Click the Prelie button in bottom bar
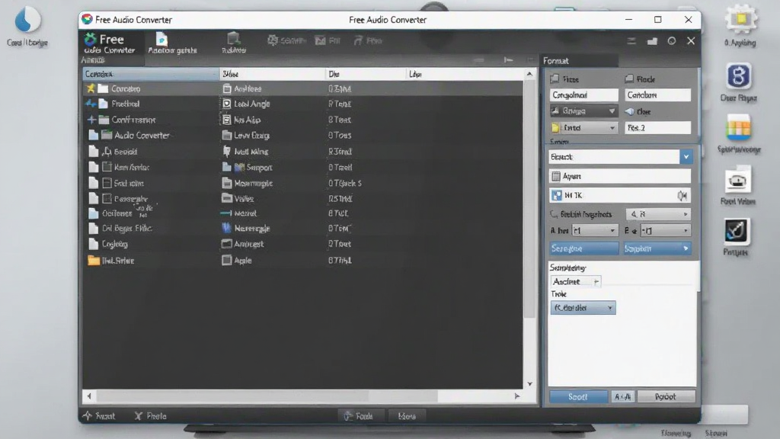 pyautogui.click(x=150, y=415)
